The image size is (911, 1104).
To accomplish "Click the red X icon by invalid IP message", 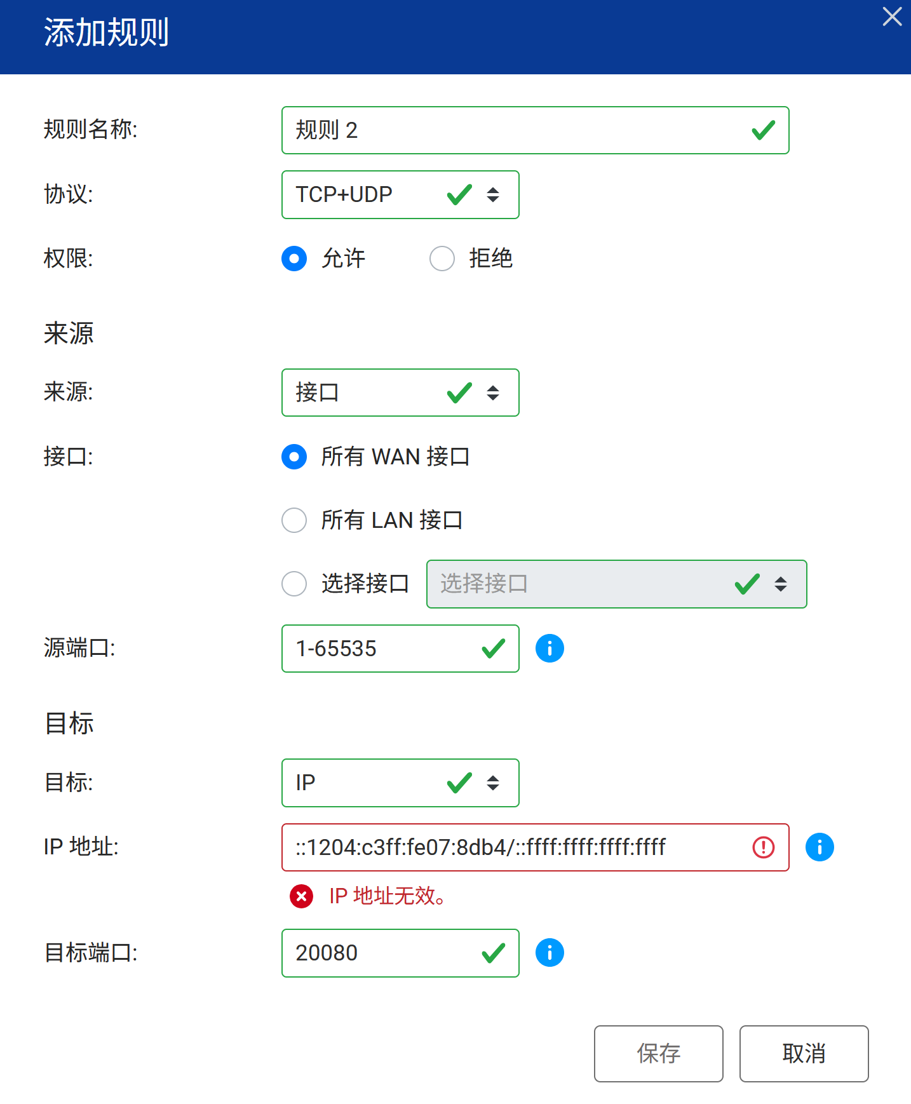I will pyautogui.click(x=301, y=896).
